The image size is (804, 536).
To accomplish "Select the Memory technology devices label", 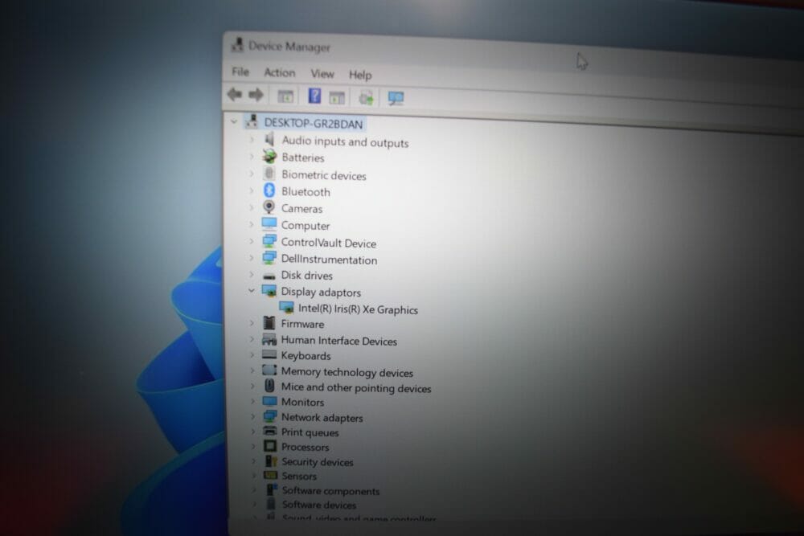I will tap(347, 373).
